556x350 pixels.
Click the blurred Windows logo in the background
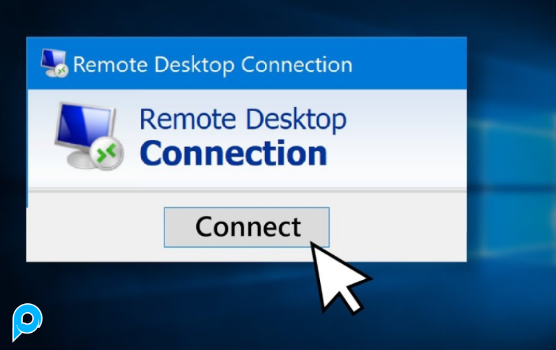511,188
